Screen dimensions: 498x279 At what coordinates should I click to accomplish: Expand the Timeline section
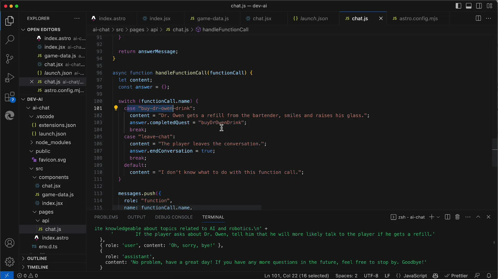[x=37, y=267]
